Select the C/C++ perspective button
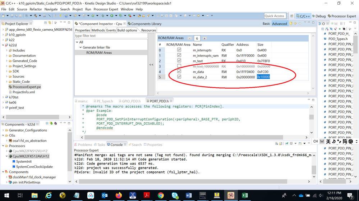The height and width of the screenshot is (201, 359). 303,16
